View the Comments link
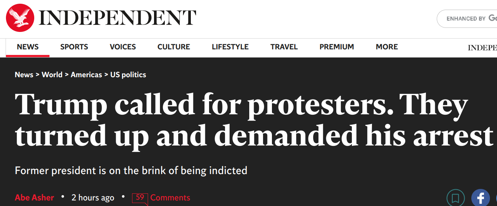The width and height of the screenshot is (497, 206). [x=170, y=198]
